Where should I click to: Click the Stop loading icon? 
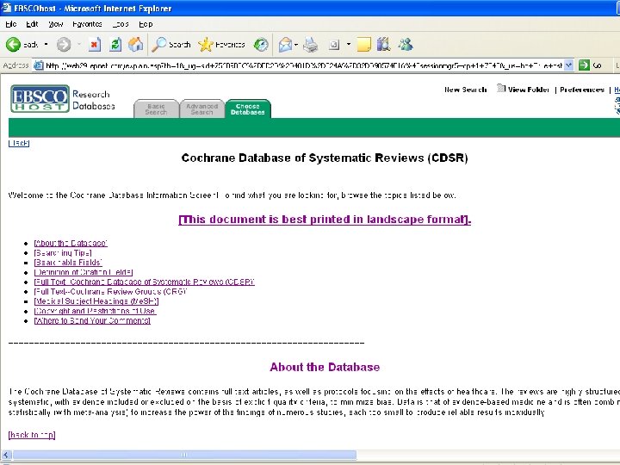coord(95,45)
